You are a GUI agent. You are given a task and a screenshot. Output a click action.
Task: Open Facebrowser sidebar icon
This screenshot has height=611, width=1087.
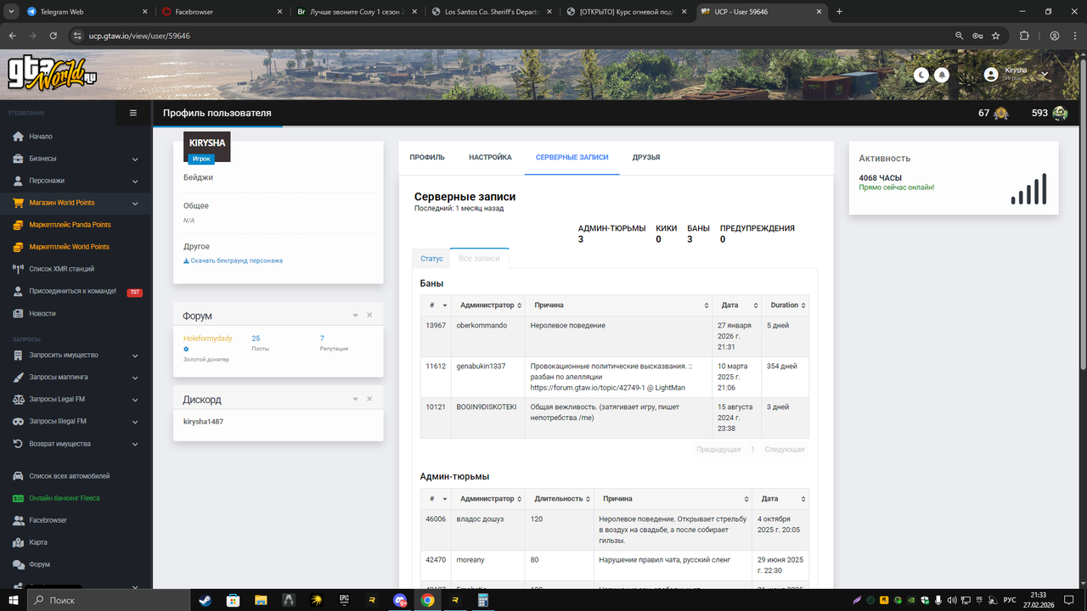[x=18, y=520]
